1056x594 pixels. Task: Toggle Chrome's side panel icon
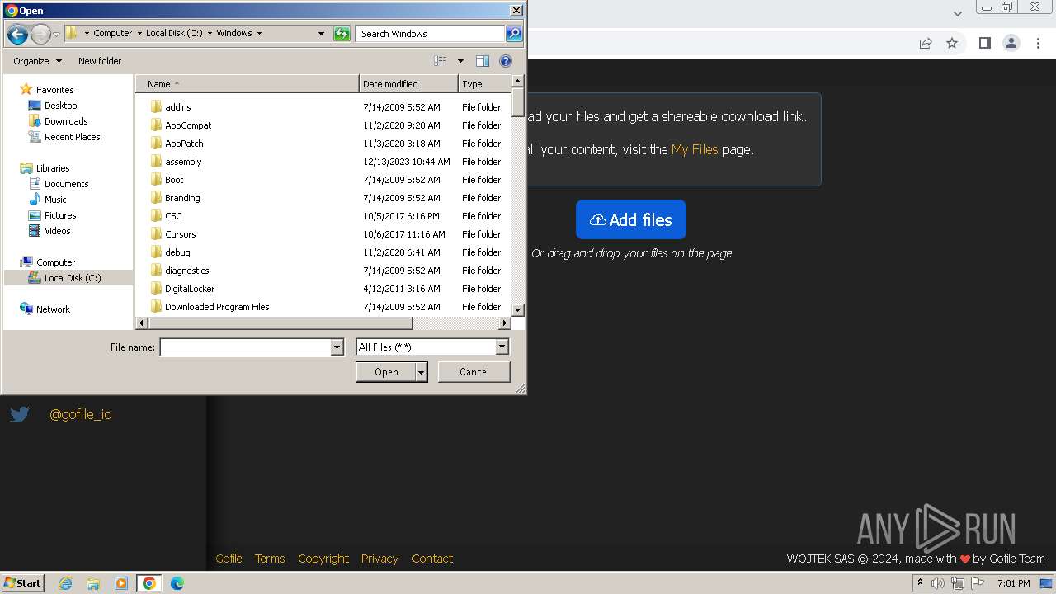point(984,43)
